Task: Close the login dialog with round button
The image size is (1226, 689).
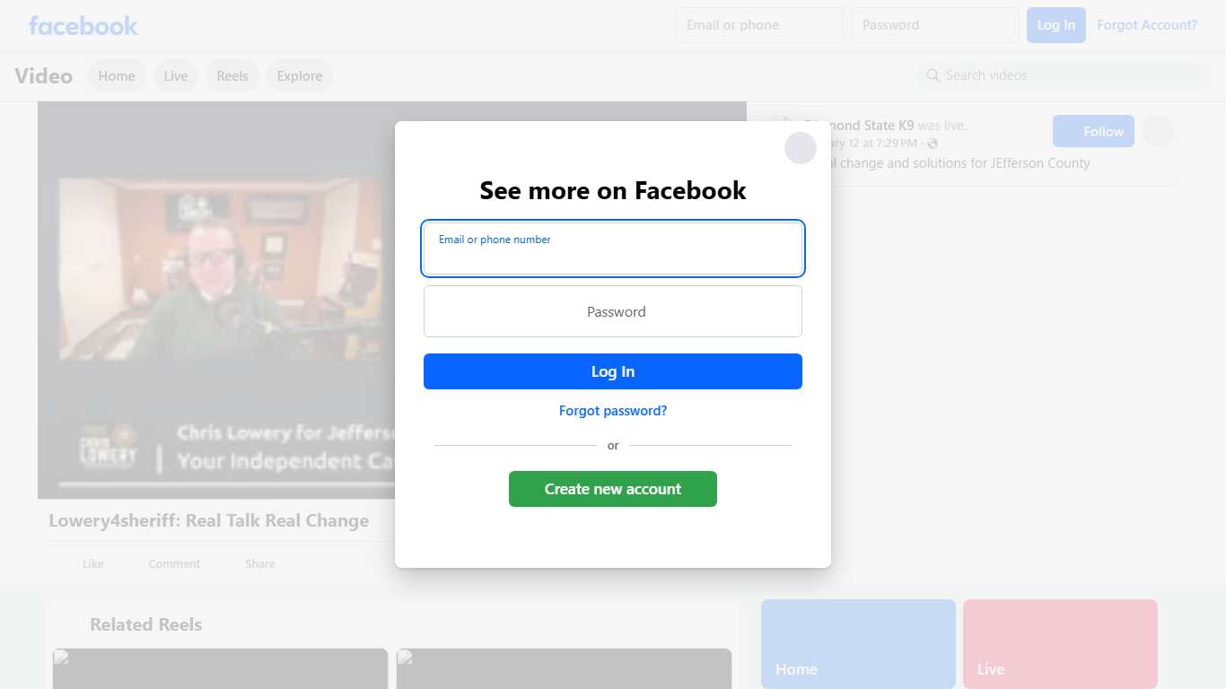Action: [x=800, y=148]
